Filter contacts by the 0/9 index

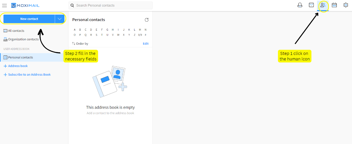click(140, 35)
